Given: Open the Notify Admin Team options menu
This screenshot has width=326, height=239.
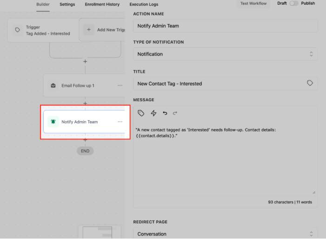Looking at the screenshot, I should pyautogui.click(x=120, y=122).
